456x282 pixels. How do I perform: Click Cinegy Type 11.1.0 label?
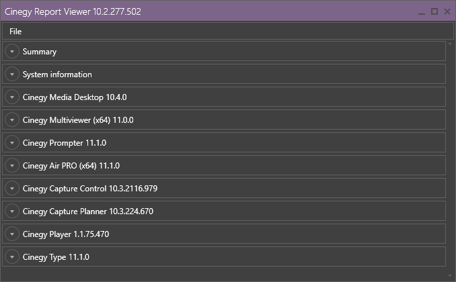[56, 257]
